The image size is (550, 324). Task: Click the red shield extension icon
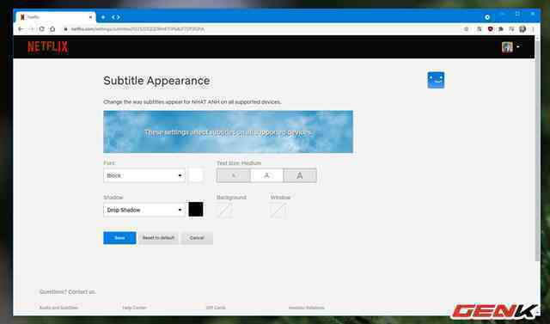490,29
